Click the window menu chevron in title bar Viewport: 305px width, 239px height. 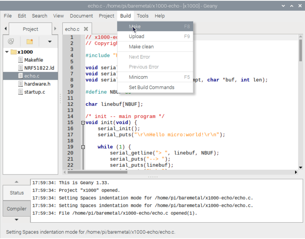(x=283, y=6)
